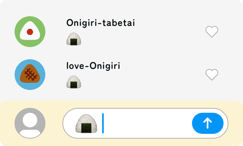Click the head of the gray profile silhouette
Viewport: 243px width, 146px height.
30,120
